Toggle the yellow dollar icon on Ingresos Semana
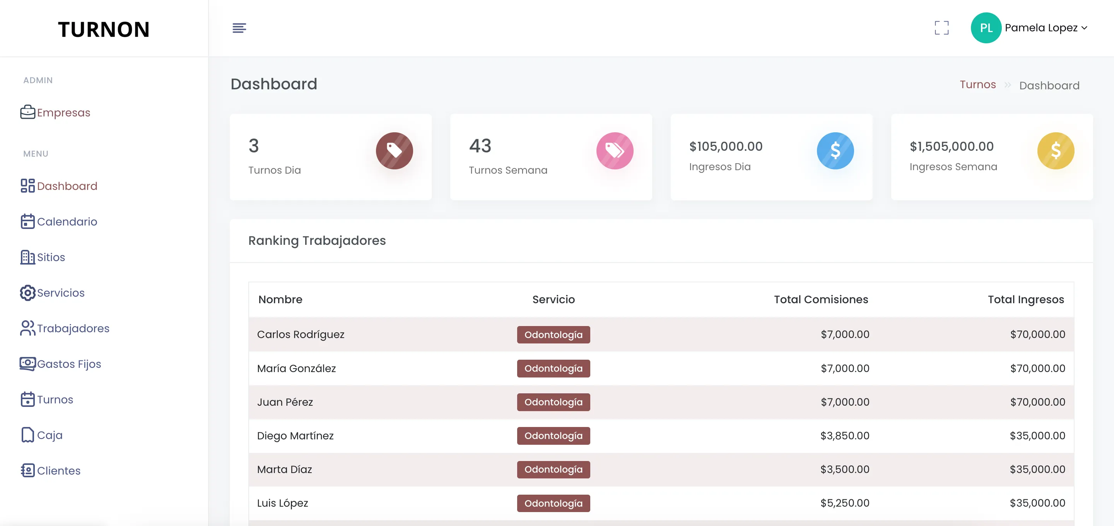The image size is (1114, 526). click(1056, 150)
